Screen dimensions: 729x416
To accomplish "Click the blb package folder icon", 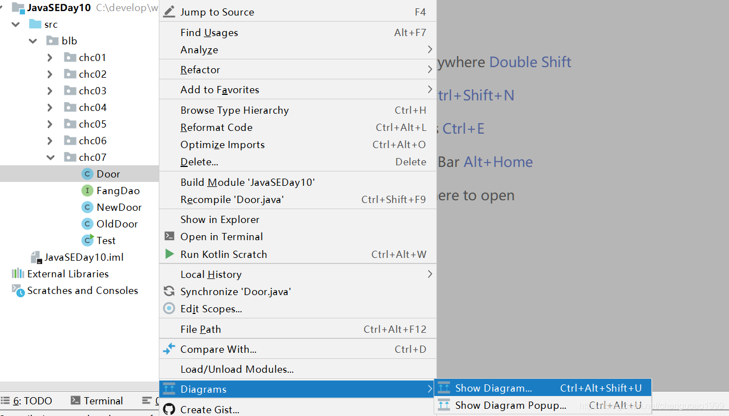I will (x=52, y=40).
